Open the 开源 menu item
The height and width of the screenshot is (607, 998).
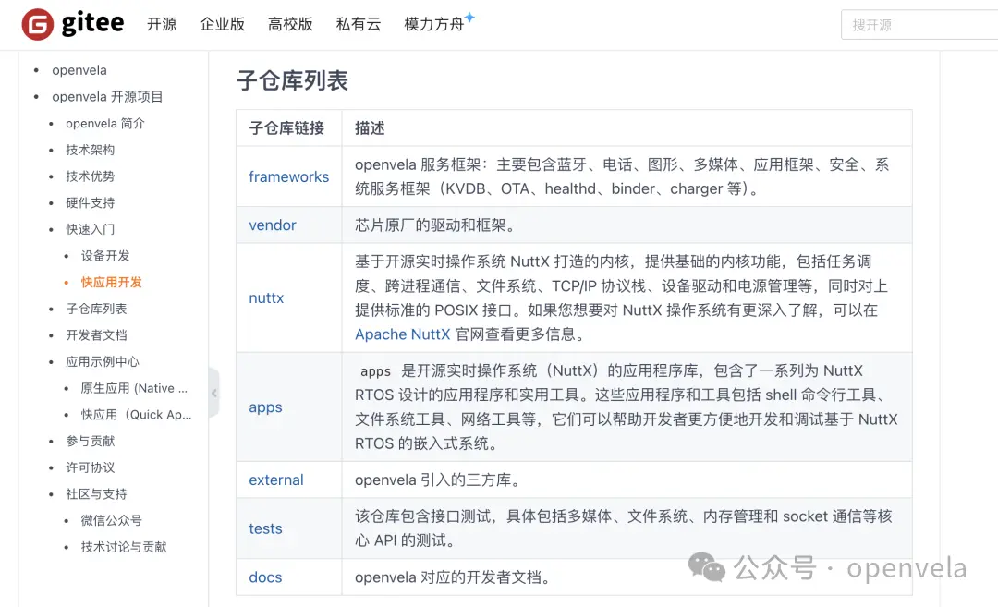(x=162, y=24)
